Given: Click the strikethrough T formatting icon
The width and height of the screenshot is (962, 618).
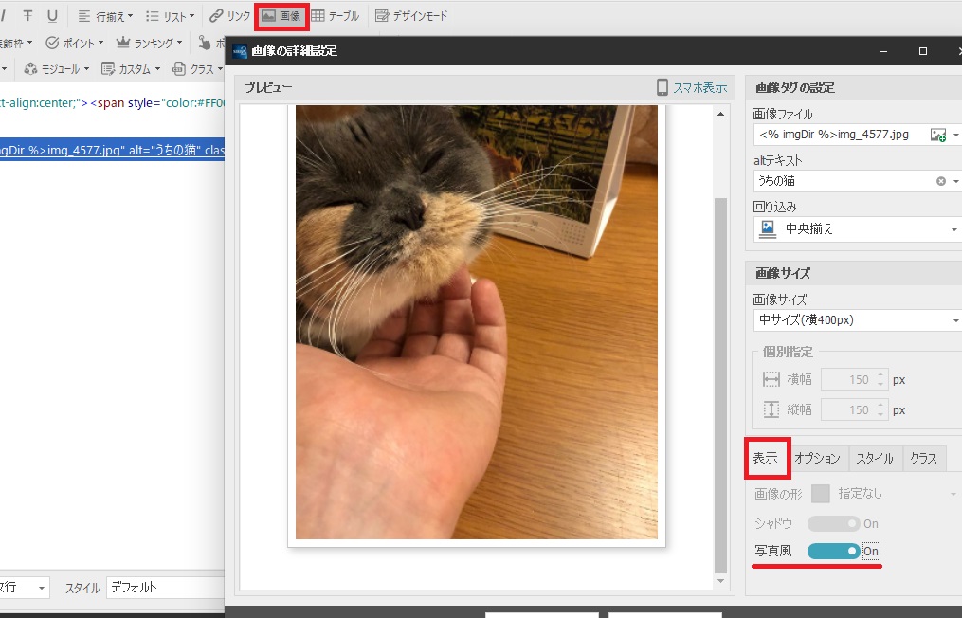Looking at the screenshot, I should (x=27, y=16).
